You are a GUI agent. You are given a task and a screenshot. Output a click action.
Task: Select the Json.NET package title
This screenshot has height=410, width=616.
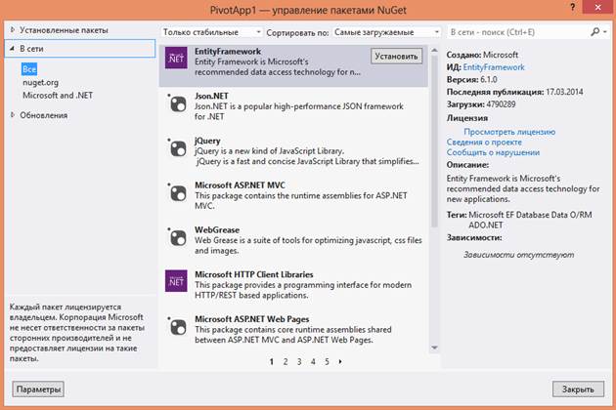(x=211, y=96)
